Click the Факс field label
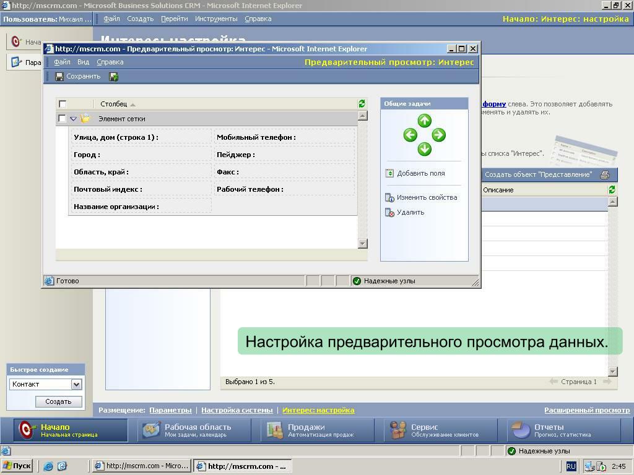 click(x=228, y=172)
